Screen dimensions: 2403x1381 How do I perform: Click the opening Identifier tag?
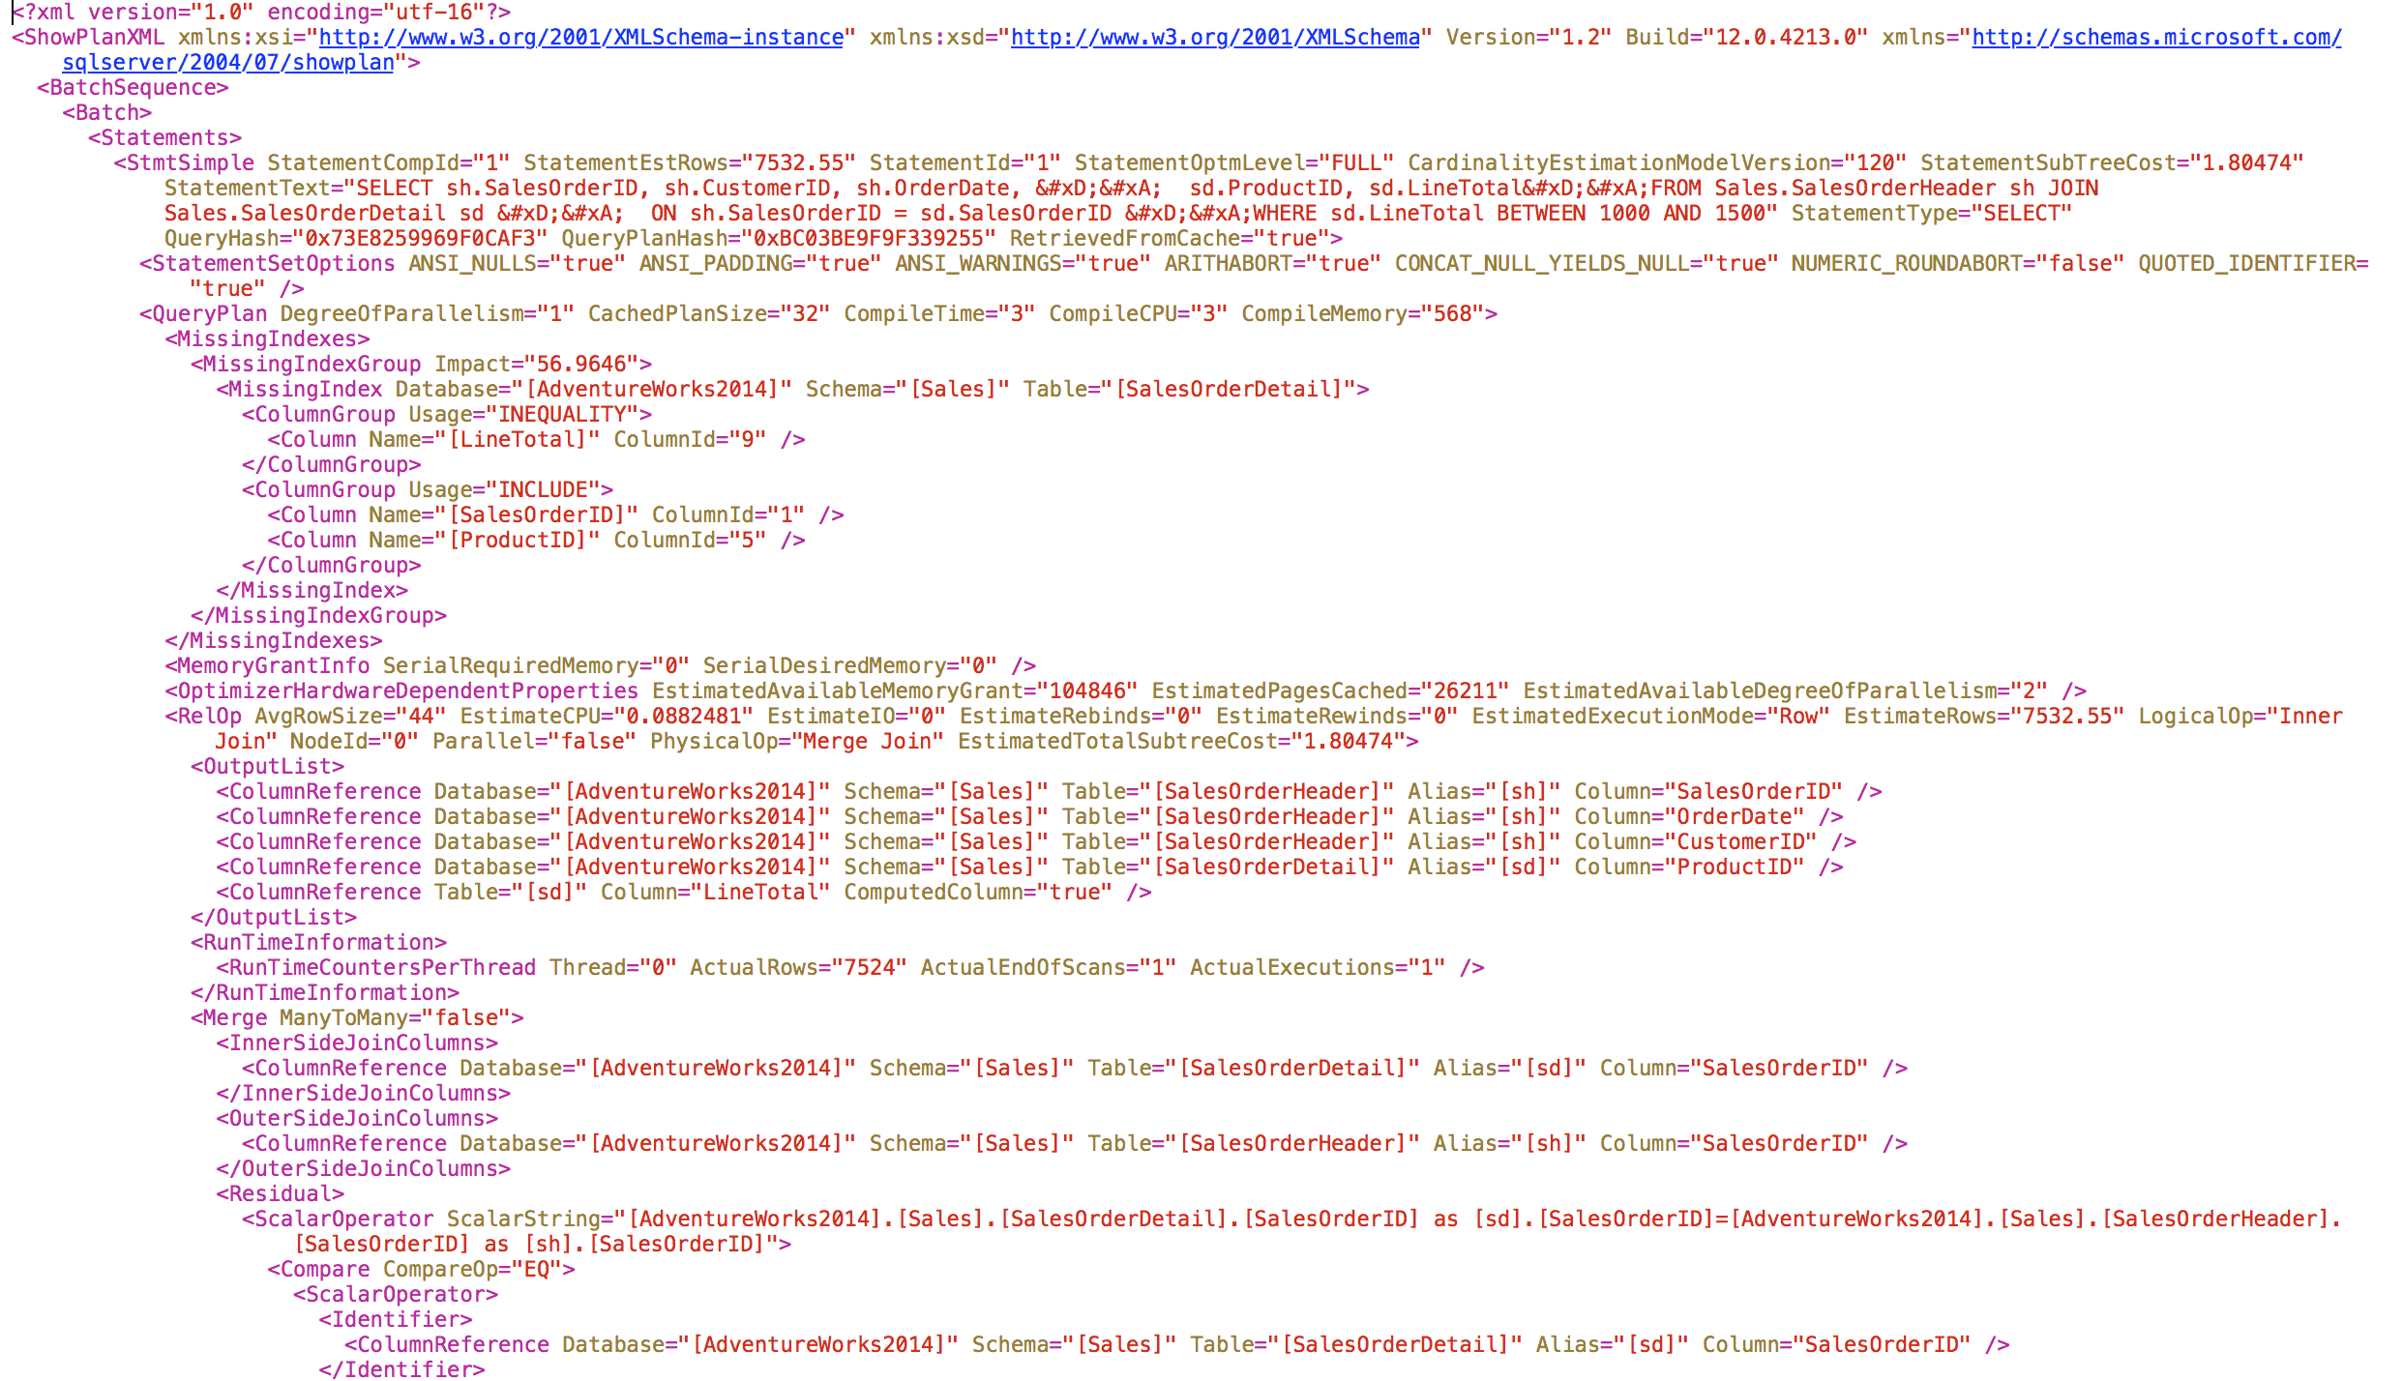(x=395, y=1319)
